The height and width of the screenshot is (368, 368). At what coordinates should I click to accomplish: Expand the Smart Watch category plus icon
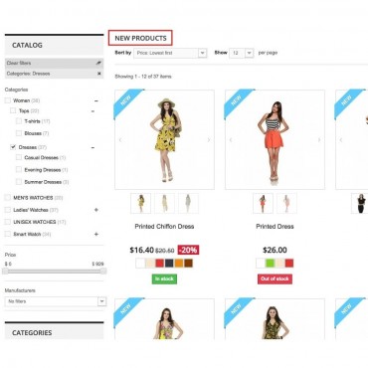(96, 234)
